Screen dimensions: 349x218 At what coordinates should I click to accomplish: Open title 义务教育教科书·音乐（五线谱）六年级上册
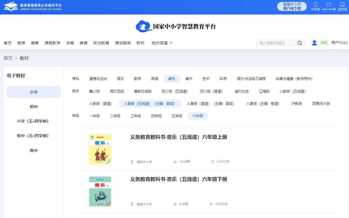coord(179,137)
